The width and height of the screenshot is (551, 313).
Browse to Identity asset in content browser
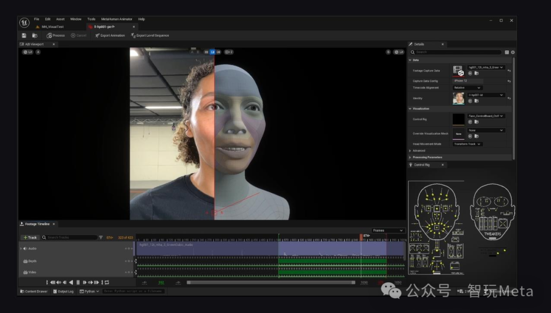coord(477,101)
